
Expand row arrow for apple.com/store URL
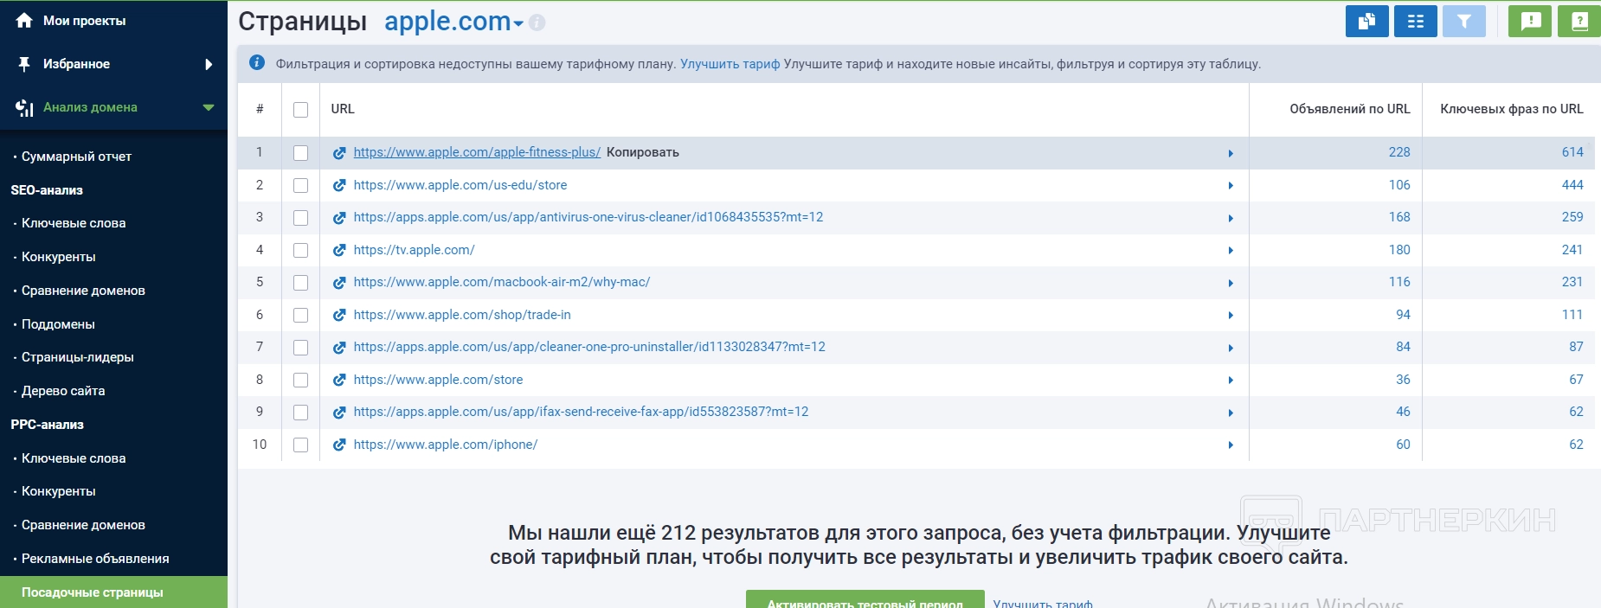coord(1231,380)
